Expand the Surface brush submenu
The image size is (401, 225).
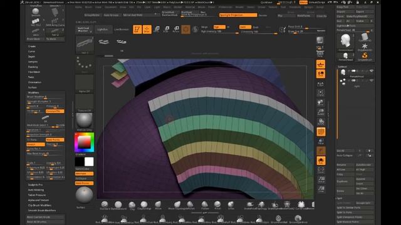[32, 87]
